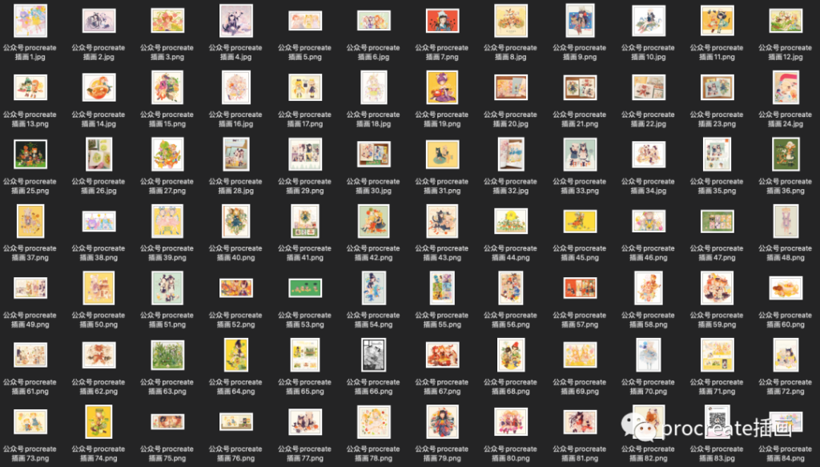Select the 插画 42.png thumbnail
Viewport: 820px width, 467px height.
click(x=373, y=221)
